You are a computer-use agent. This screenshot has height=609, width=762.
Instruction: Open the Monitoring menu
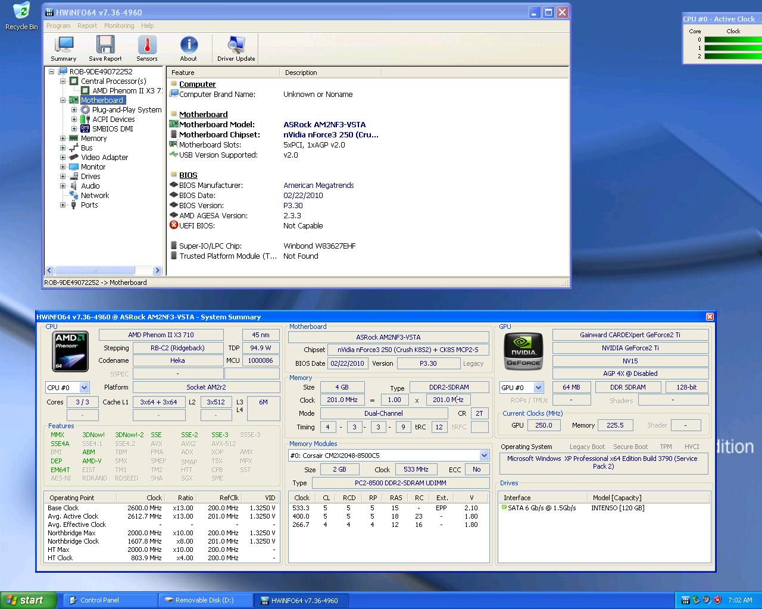(119, 26)
